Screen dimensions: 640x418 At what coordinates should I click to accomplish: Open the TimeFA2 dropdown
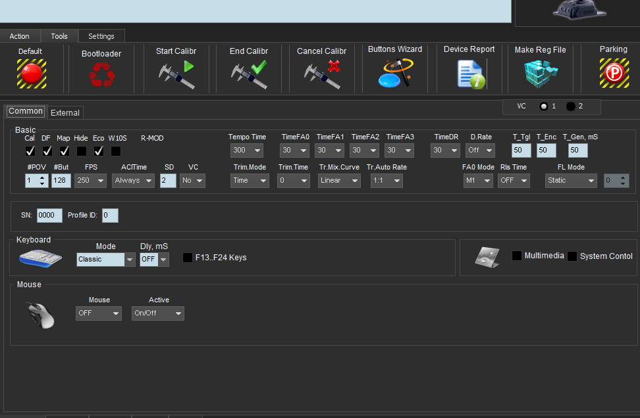pos(365,151)
